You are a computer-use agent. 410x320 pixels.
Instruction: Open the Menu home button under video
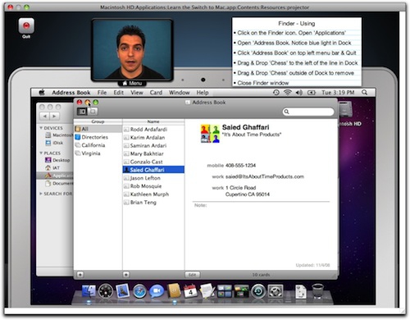click(132, 83)
